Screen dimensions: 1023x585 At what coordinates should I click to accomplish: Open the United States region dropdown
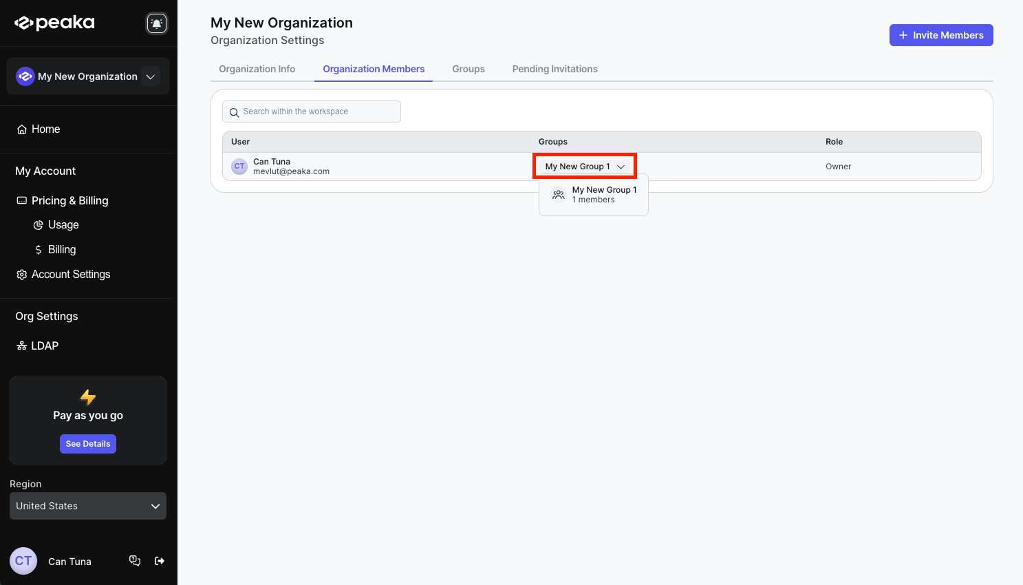point(88,506)
